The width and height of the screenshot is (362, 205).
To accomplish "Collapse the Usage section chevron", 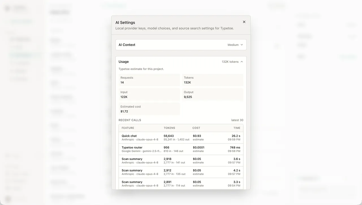I will (242, 62).
